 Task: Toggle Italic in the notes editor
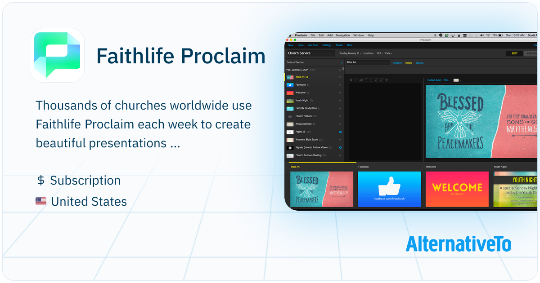click(x=355, y=80)
